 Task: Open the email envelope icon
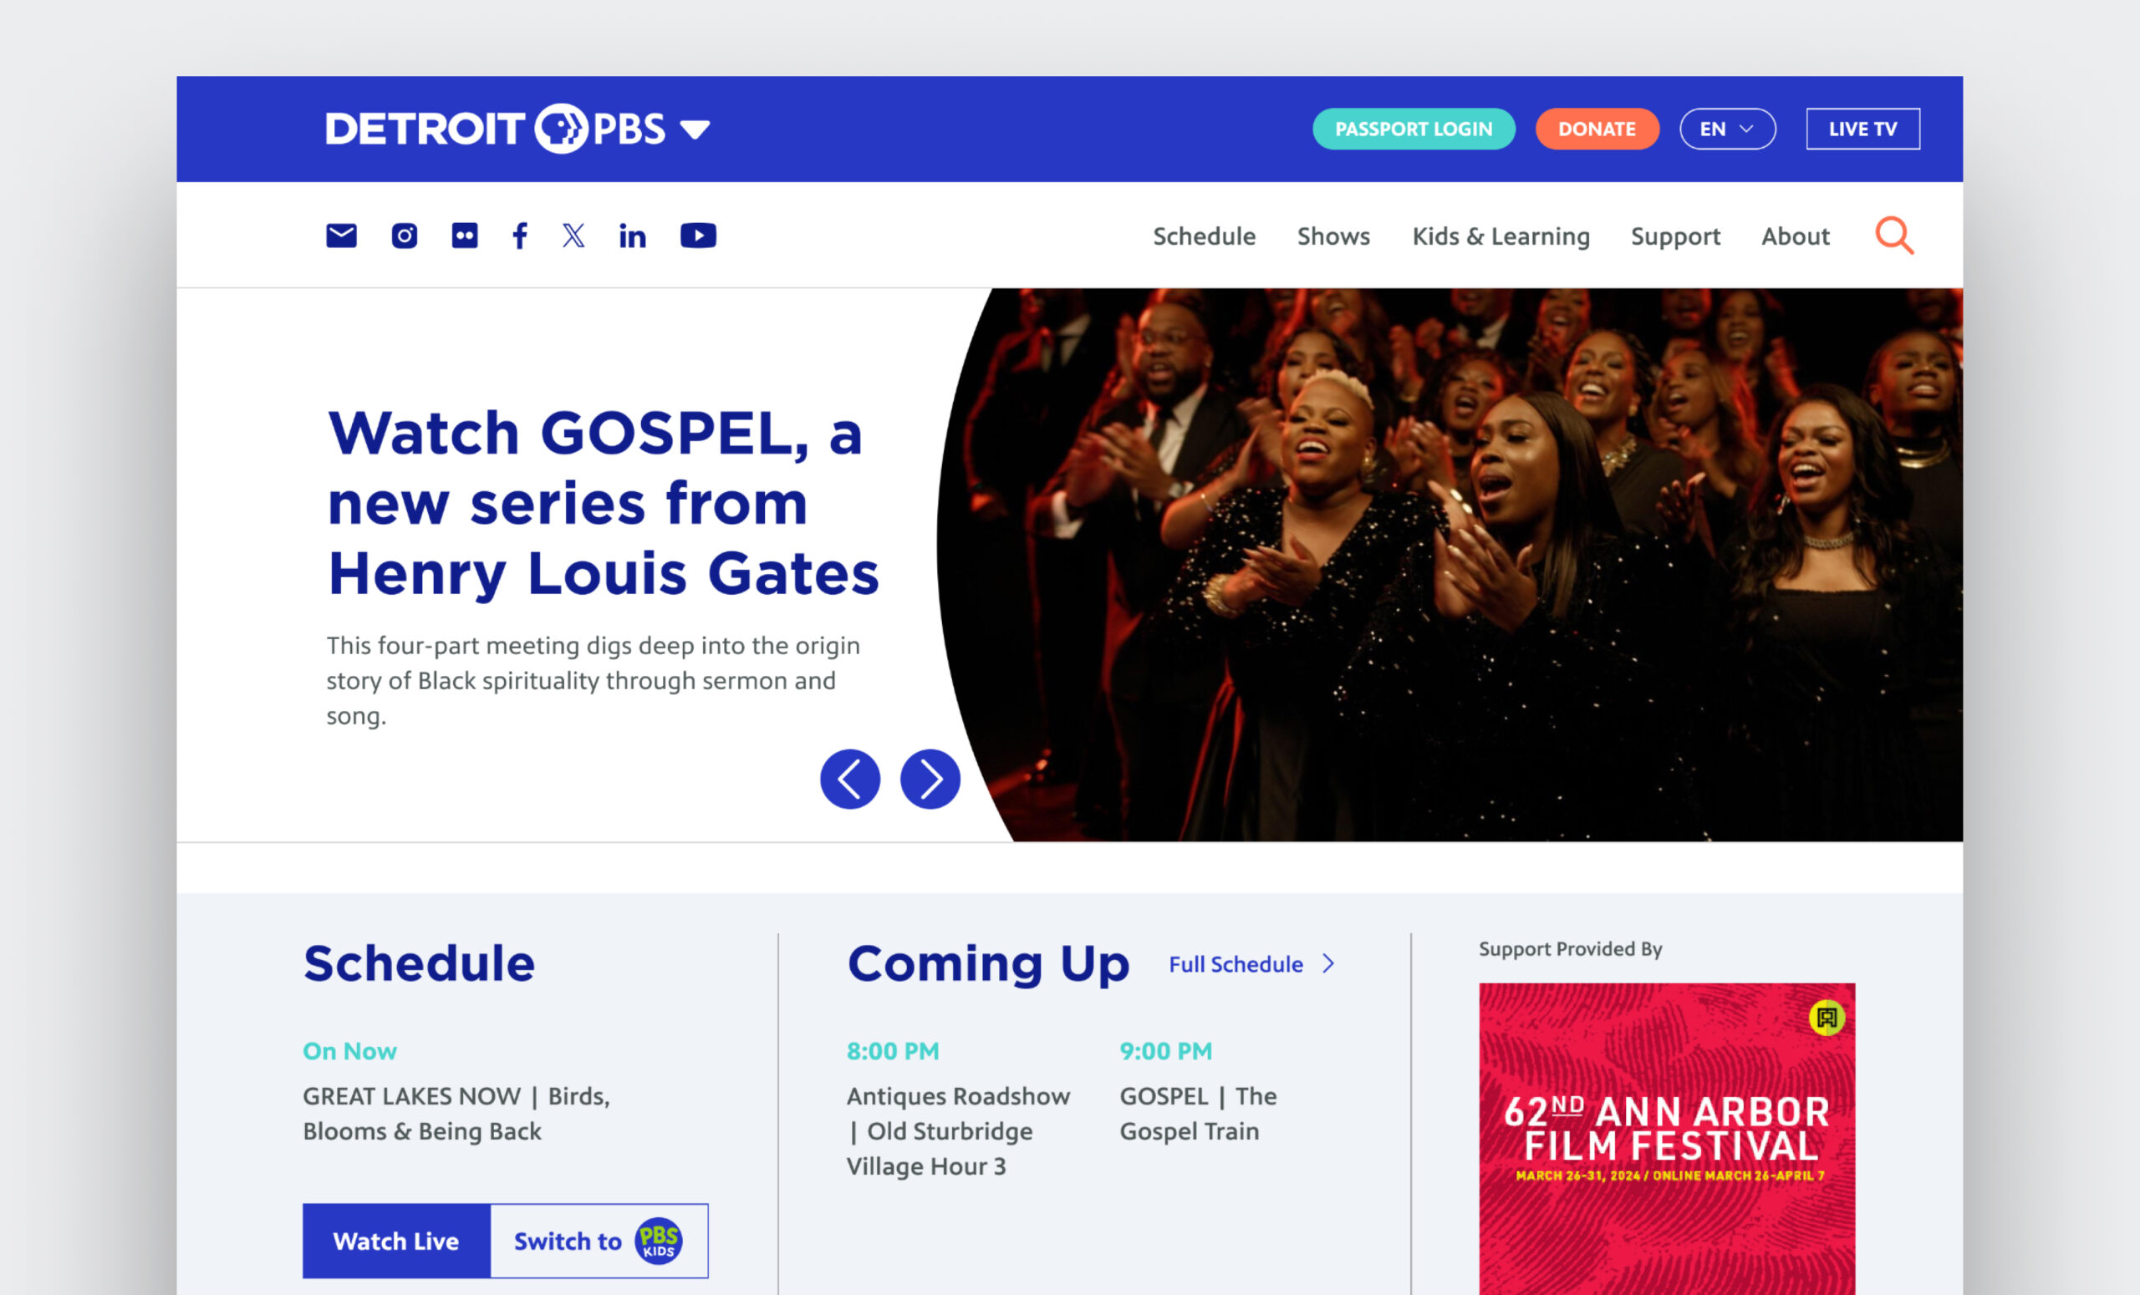click(341, 236)
